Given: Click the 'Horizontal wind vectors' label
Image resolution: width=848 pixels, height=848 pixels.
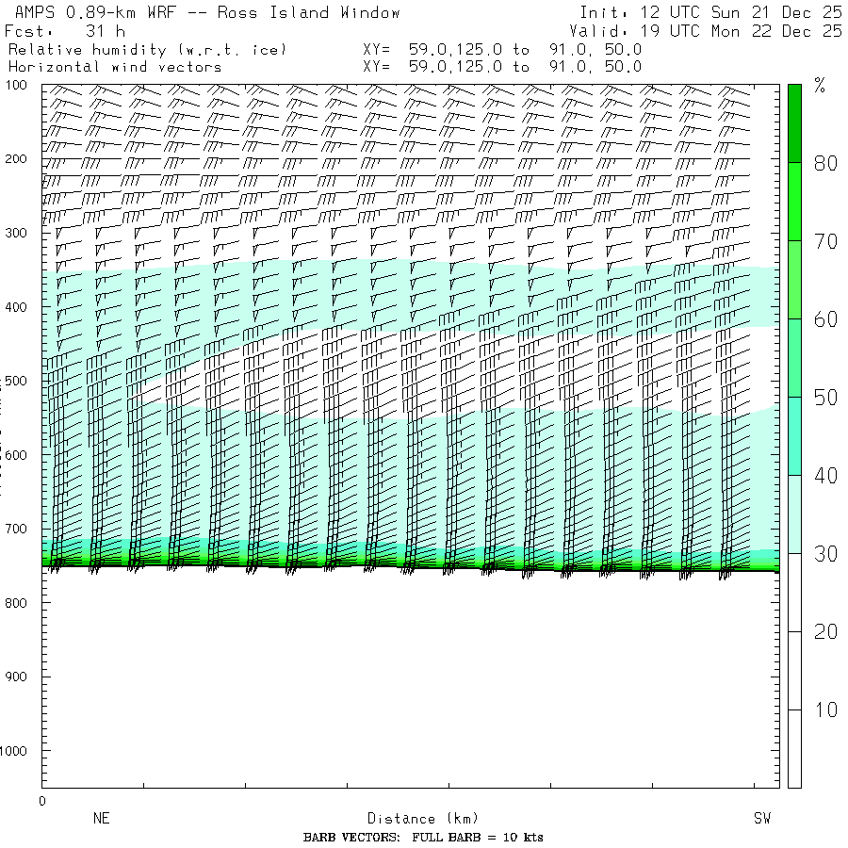Looking at the screenshot, I should [x=115, y=67].
